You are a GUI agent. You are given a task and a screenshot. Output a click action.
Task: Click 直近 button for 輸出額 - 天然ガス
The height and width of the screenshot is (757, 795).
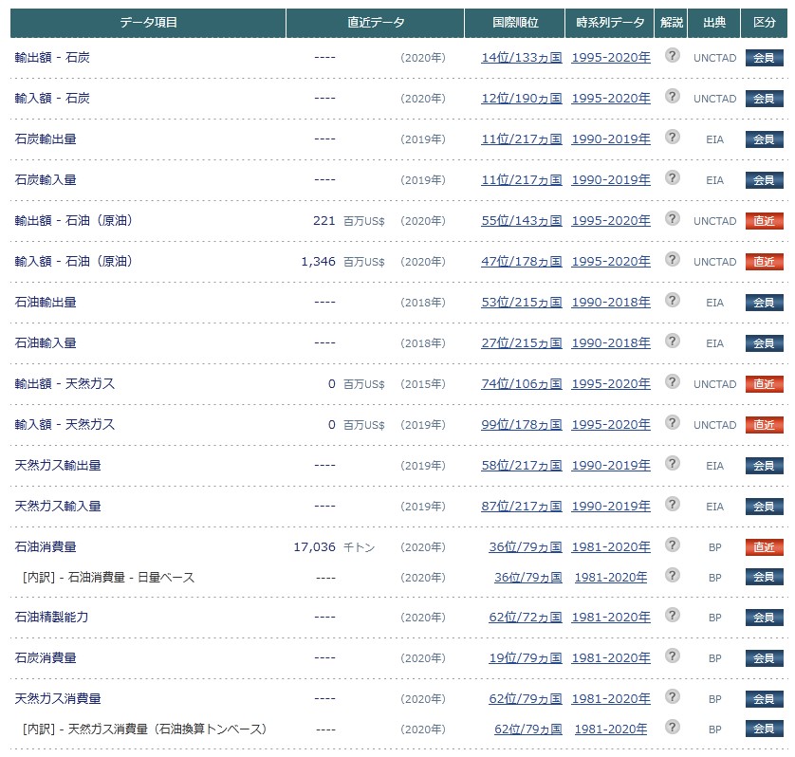pos(764,384)
